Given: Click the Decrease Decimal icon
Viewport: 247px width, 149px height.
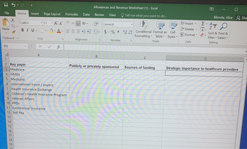Looking at the screenshot, I should 131,32.
